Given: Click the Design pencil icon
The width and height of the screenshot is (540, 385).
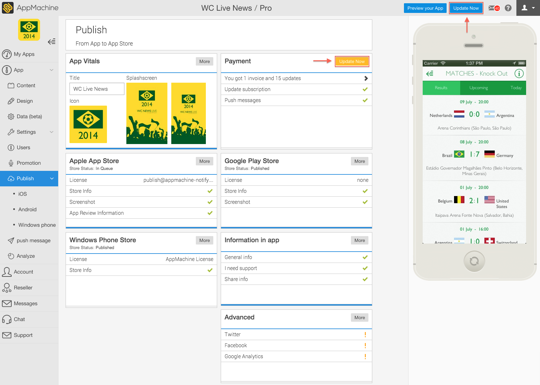Looking at the screenshot, I should [x=11, y=101].
